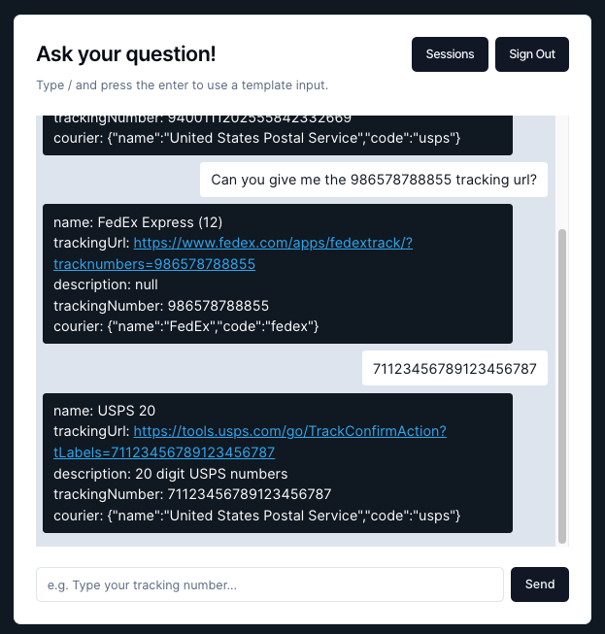Click the courier line in the USPS 20 reply
Screen dimensions: 605x634
point(256,516)
